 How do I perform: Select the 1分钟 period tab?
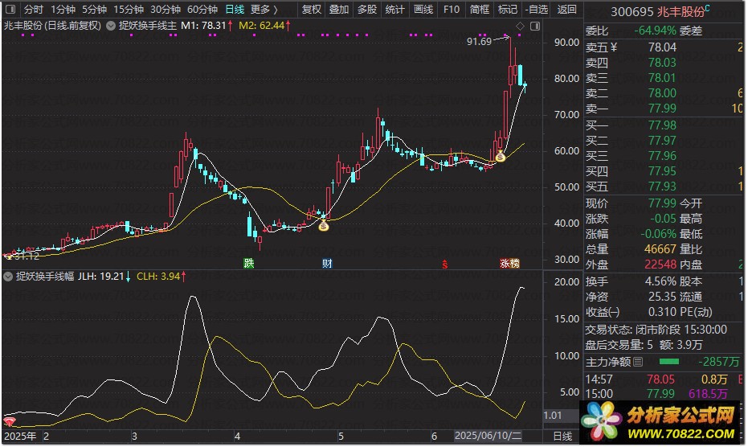pos(63,9)
